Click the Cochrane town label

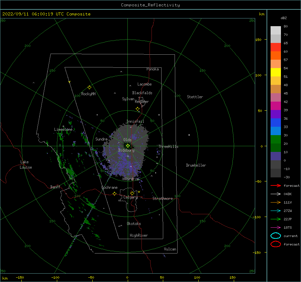tap(109, 187)
